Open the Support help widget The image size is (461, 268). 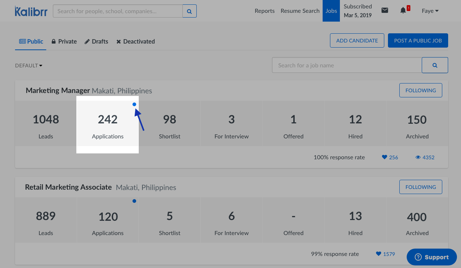432,257
